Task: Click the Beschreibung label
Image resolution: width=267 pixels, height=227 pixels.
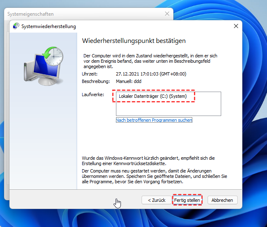Action: pyautogui.click(x=96, y=81)
